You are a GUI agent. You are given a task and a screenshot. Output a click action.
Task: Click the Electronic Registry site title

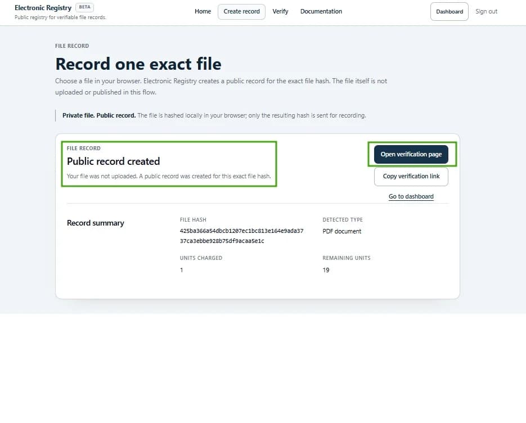pyautogui.click(x=43, y=8)
